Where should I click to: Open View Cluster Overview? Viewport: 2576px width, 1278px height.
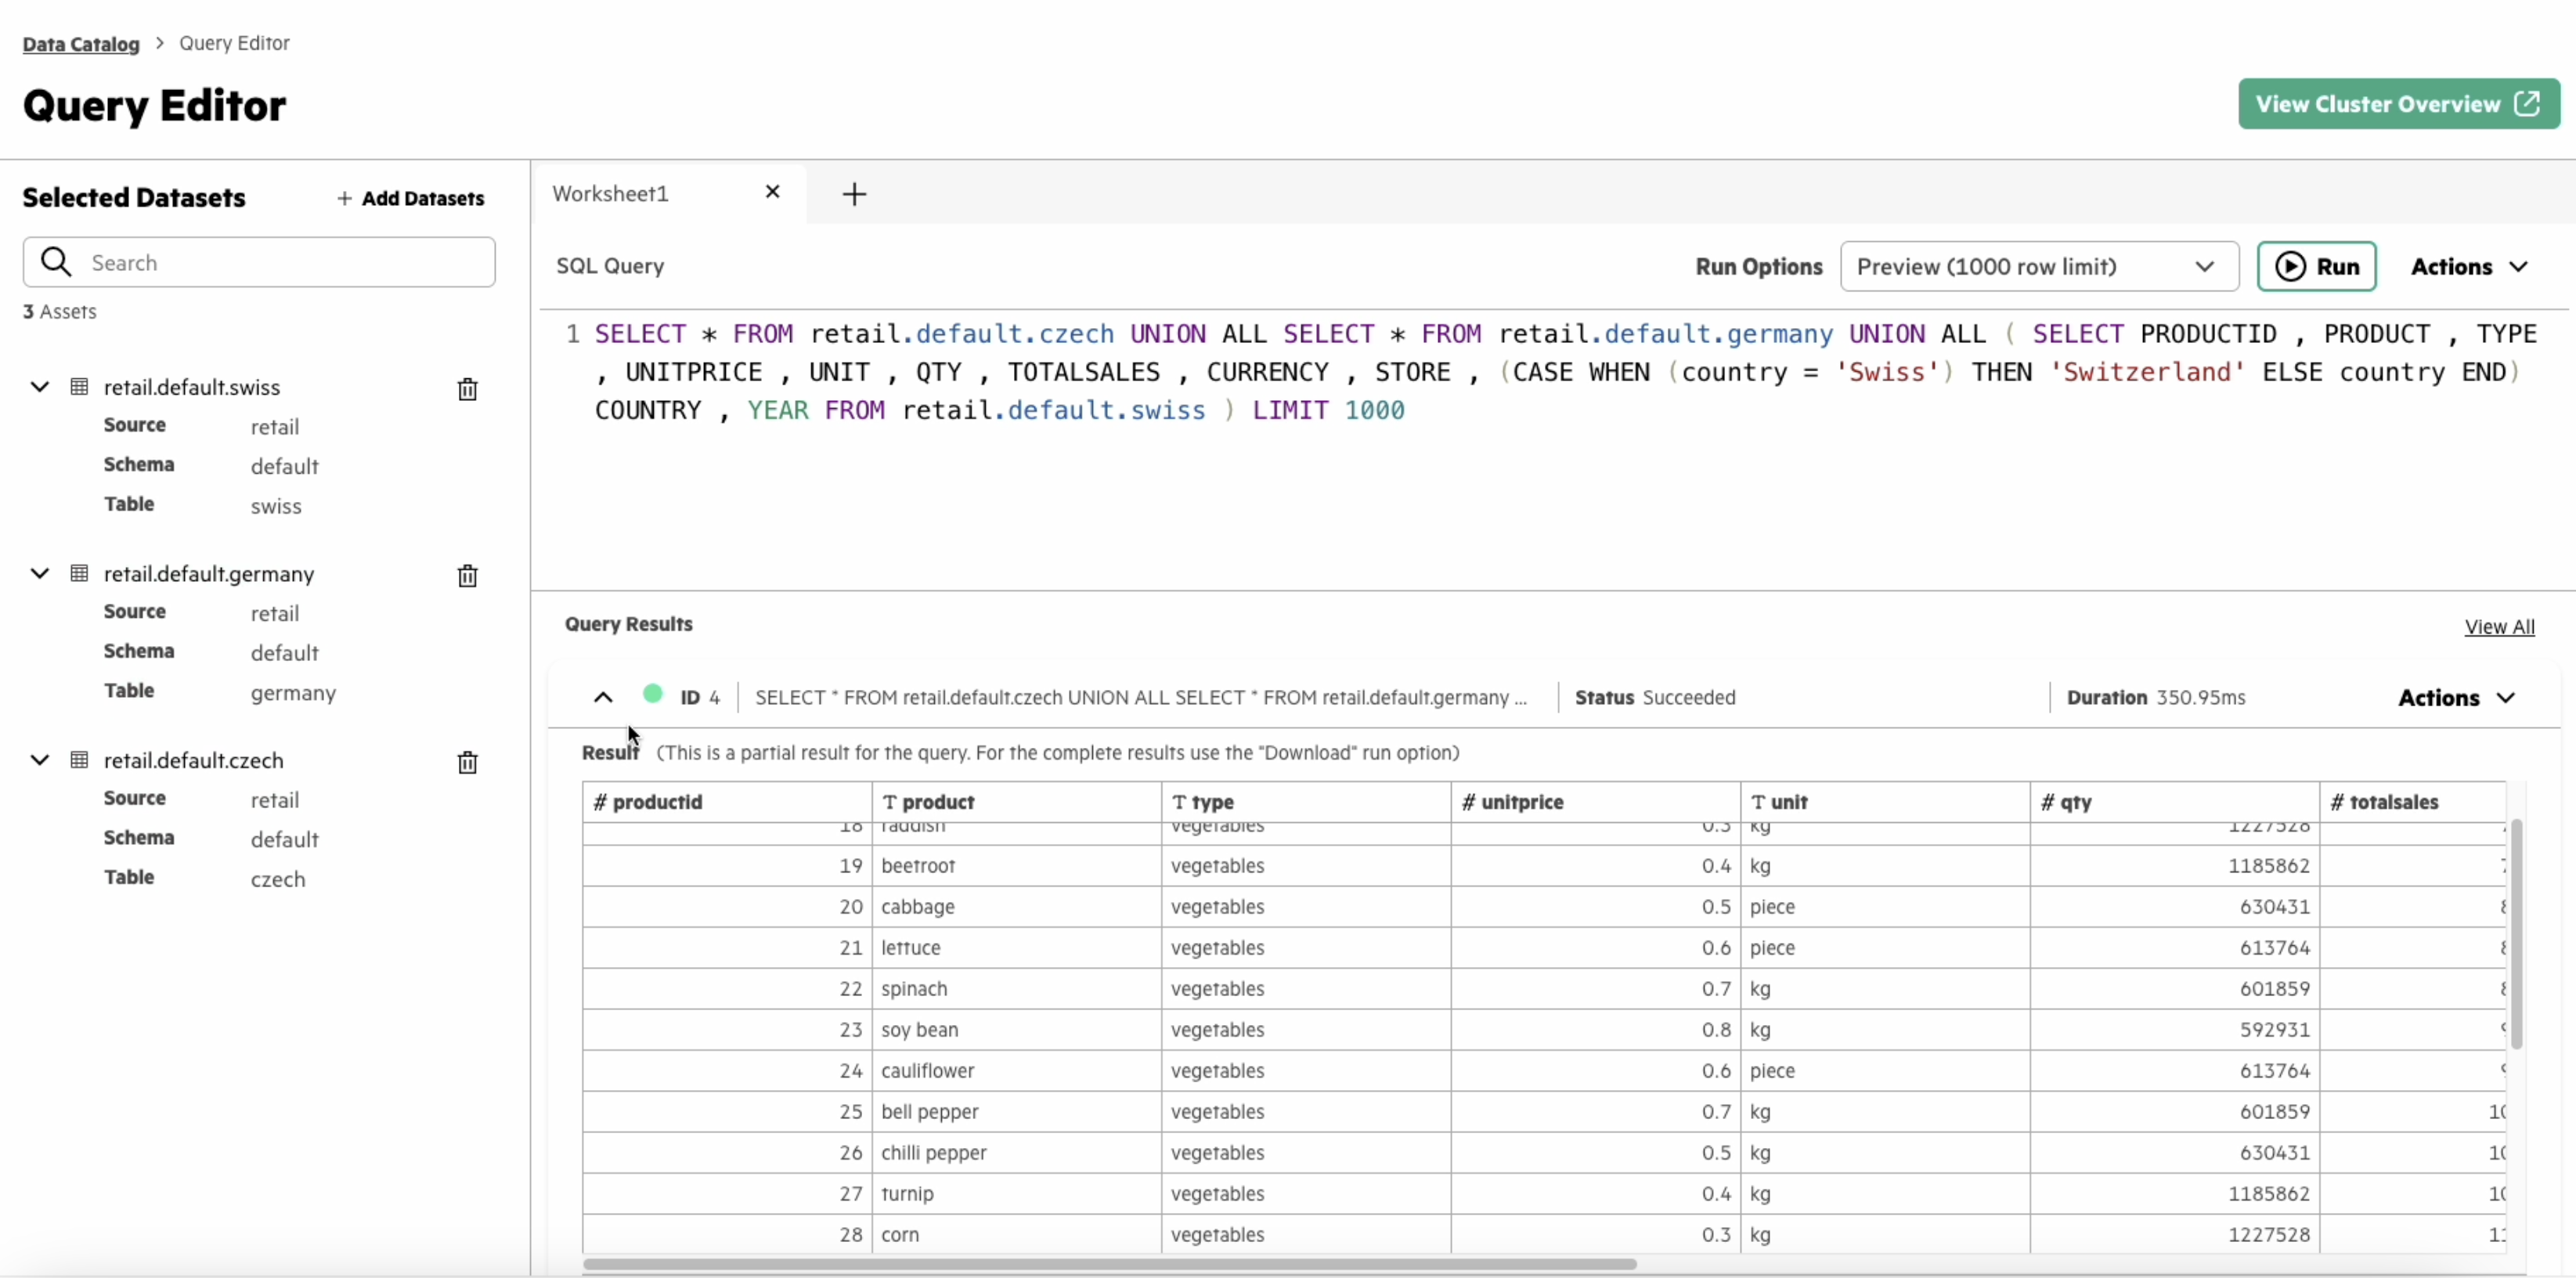2399,104
